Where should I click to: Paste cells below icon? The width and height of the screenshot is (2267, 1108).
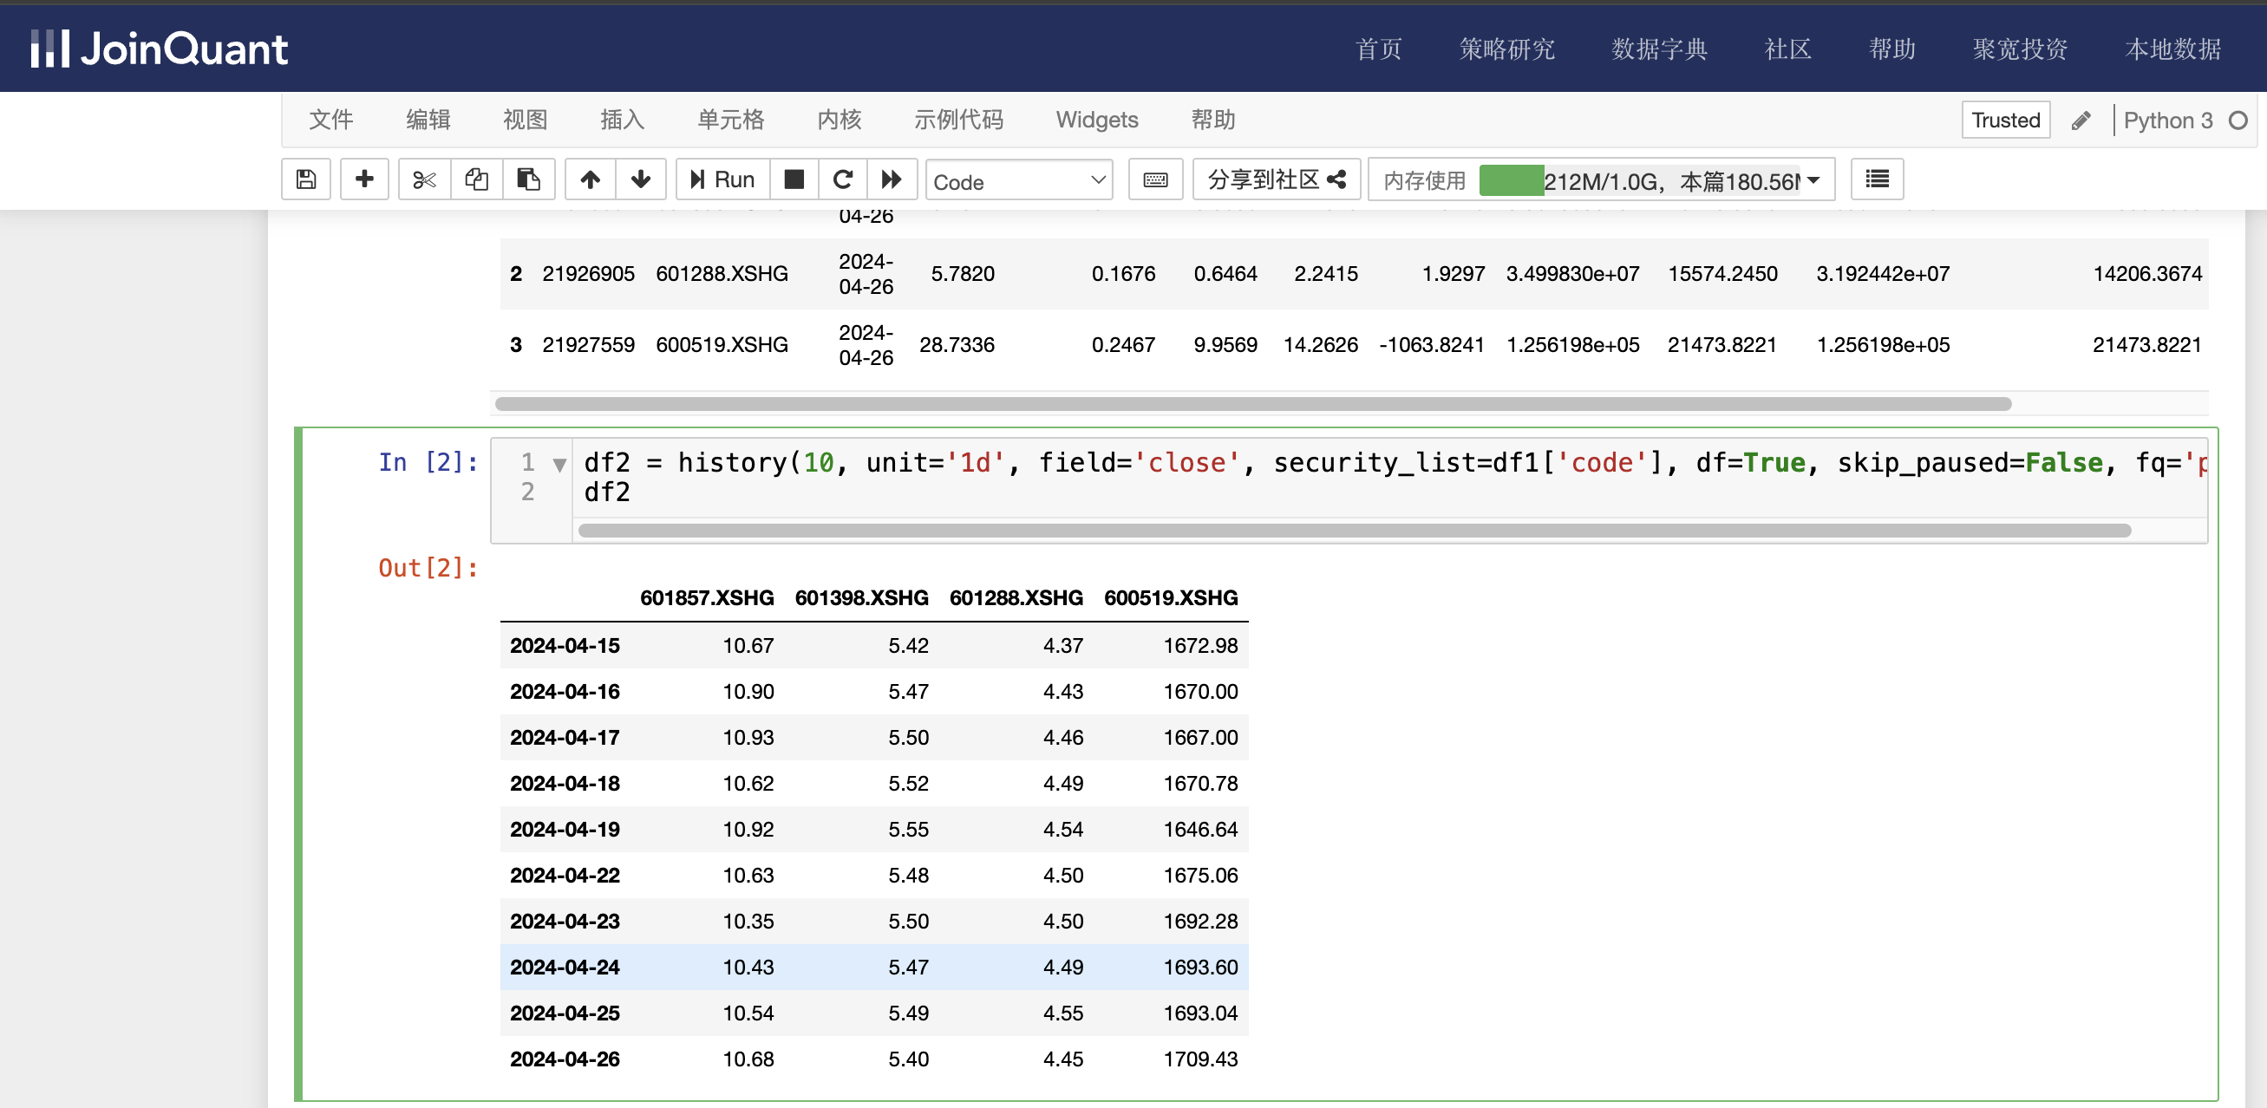point(528,179)
